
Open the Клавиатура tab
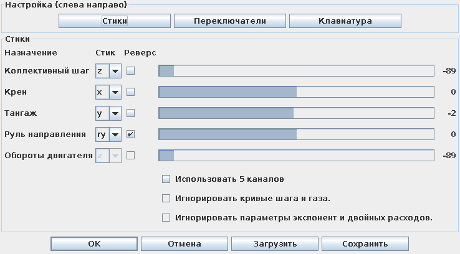(x=345, y=21)
